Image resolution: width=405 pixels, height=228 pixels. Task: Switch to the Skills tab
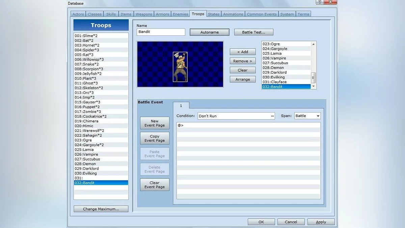[x=111, y=14]
